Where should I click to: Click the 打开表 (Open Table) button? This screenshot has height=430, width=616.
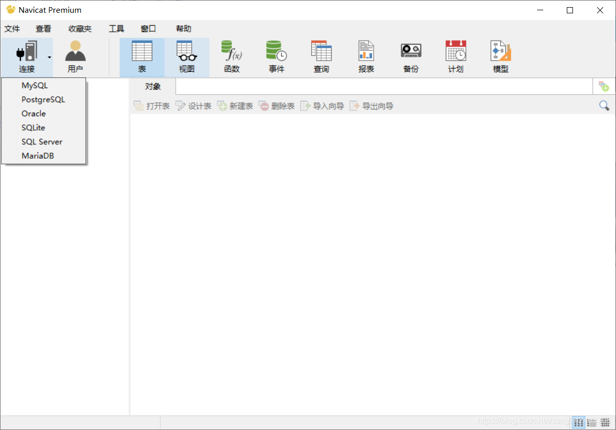[152, 106]
